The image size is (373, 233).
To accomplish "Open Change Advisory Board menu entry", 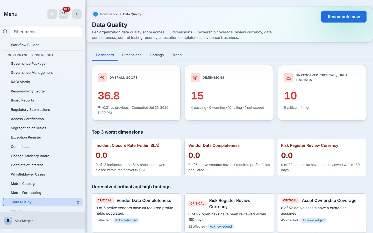I will [43, 156].
